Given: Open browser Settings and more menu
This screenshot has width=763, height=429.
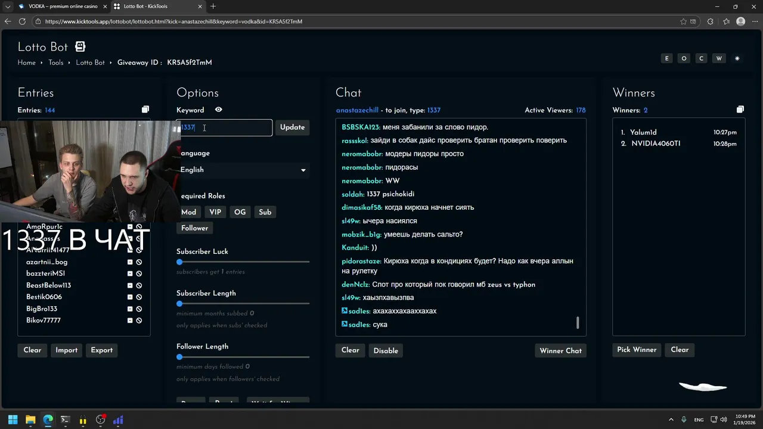Looking at the screenshot, I should tap(755, 21).
